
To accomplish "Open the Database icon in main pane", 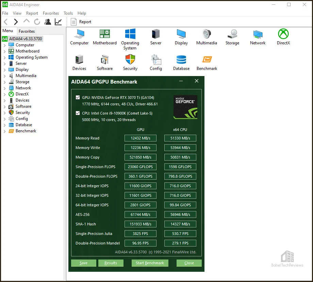I will 181,63.
